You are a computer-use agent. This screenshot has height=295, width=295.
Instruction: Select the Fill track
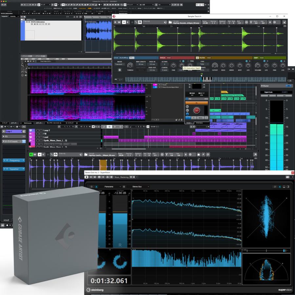tap(45, 134)
